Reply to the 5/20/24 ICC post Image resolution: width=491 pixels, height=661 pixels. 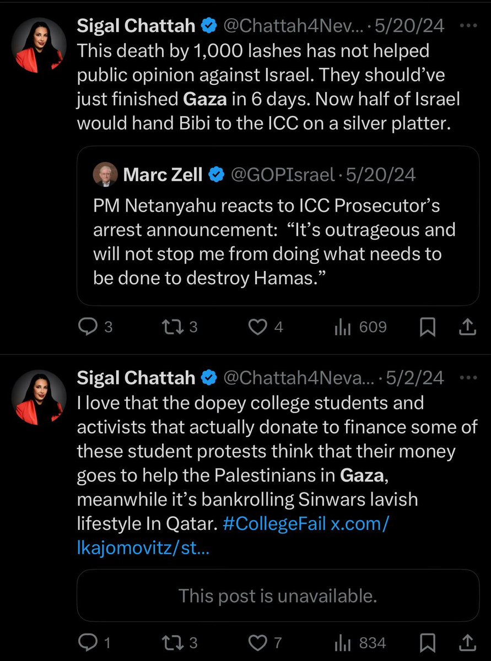87,327
